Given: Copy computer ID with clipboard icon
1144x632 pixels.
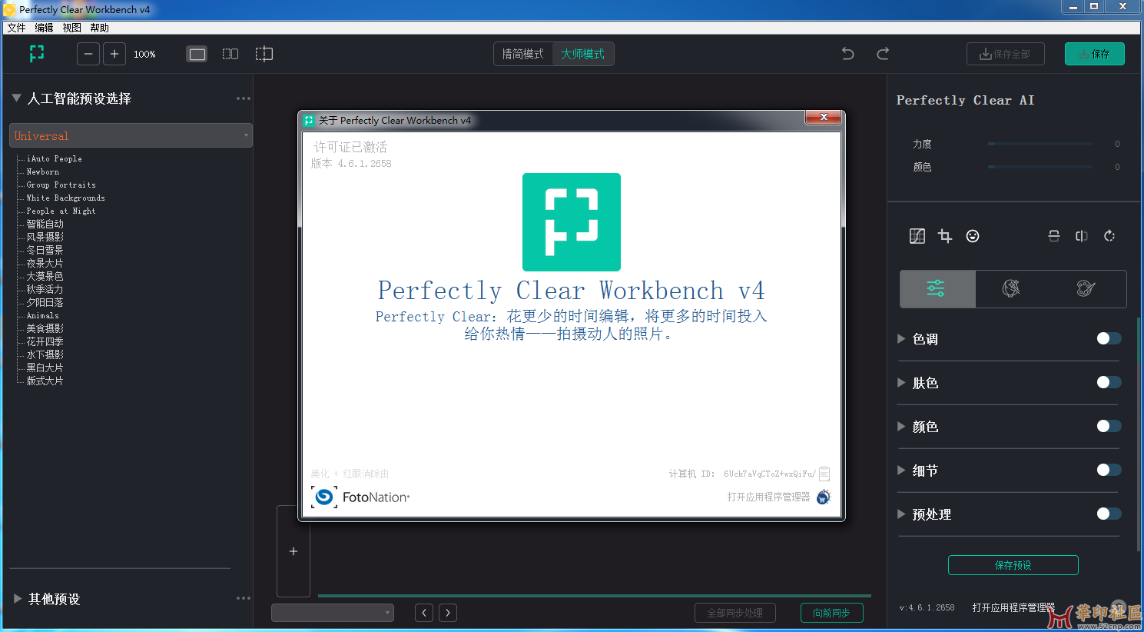Looking at the screenshot, I should [824, 474].
